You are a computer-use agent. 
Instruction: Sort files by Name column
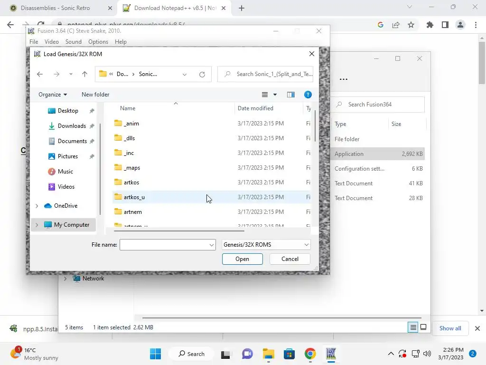[x=128, y=108]
